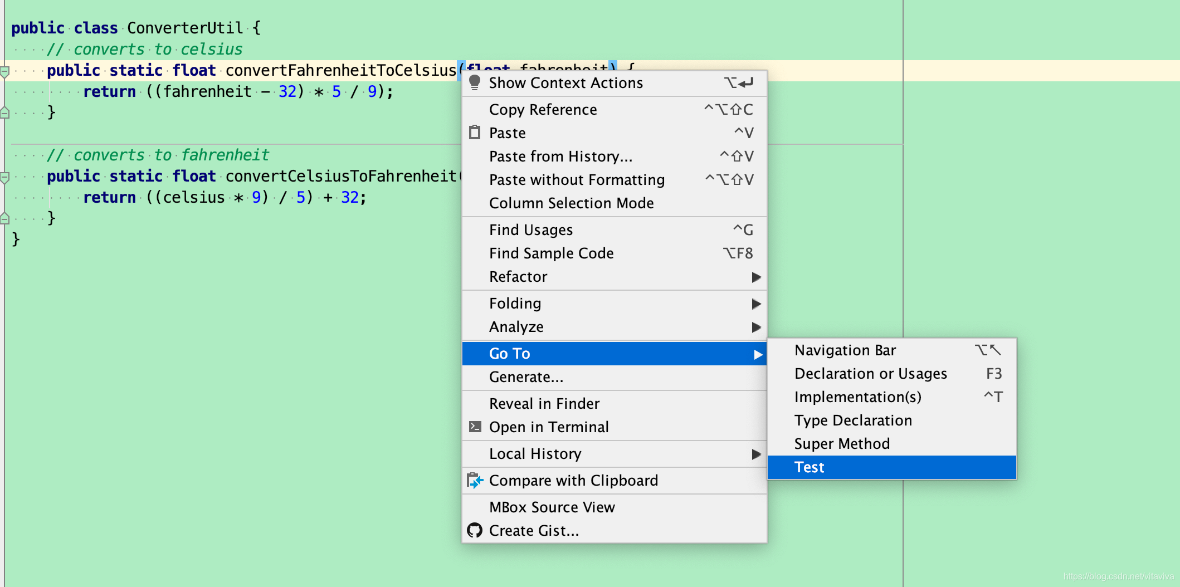
Task: Click the Compare with Clipboard icon
Action: click(475, 480)
